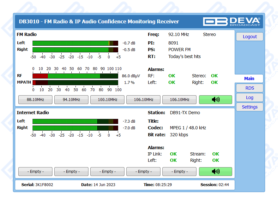Click the POWER FM PS text
The height and width of the screenshot is (205, 278).
[179, 50]
